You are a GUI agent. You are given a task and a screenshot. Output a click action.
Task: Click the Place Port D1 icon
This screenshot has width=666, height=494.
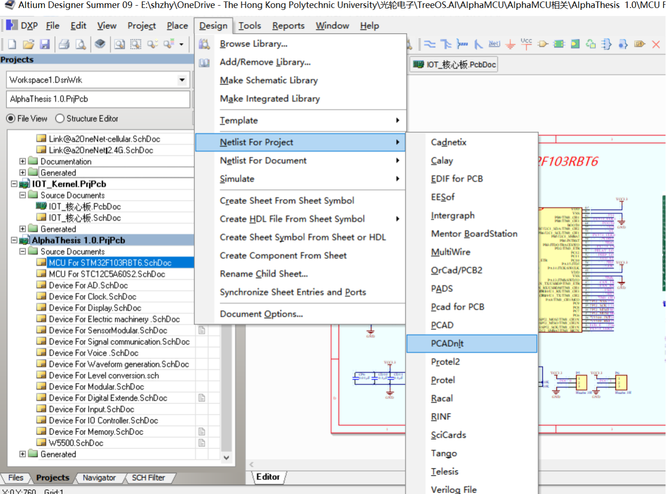click(640, 44)
